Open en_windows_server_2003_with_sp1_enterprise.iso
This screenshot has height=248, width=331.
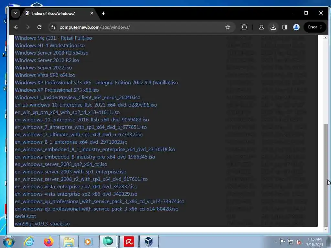70,172
